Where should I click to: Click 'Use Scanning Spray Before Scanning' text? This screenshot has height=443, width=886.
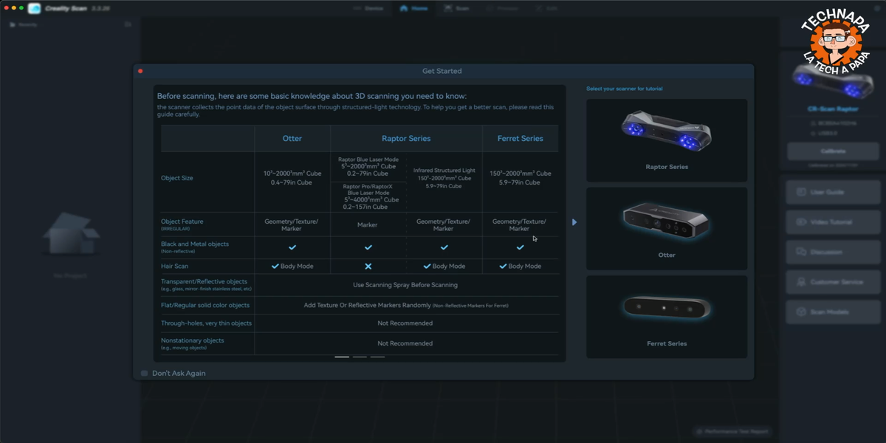pos(405,285)
